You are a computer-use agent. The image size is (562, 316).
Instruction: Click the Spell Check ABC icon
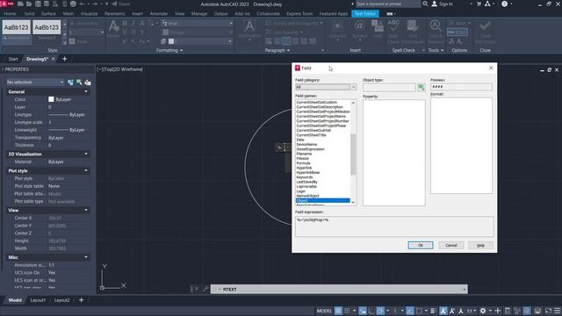393,26
